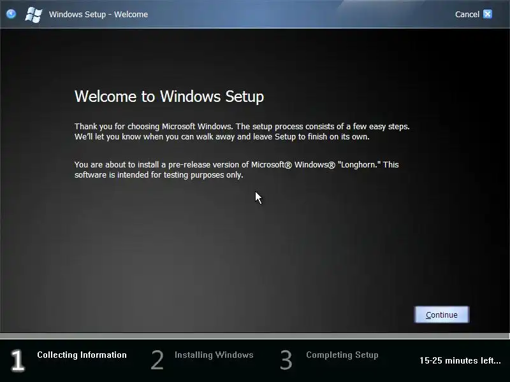Click the 'Thank you for choosing Microsoft Windows' paragraph

(242, 132)
